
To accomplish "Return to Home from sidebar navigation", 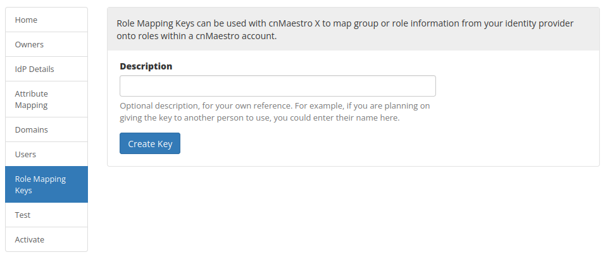I will (x=46, y=20).
